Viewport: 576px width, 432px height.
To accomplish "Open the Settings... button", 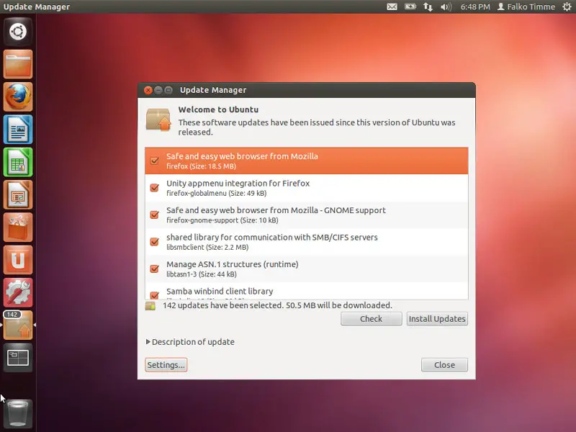I will (x=166, y=365).
